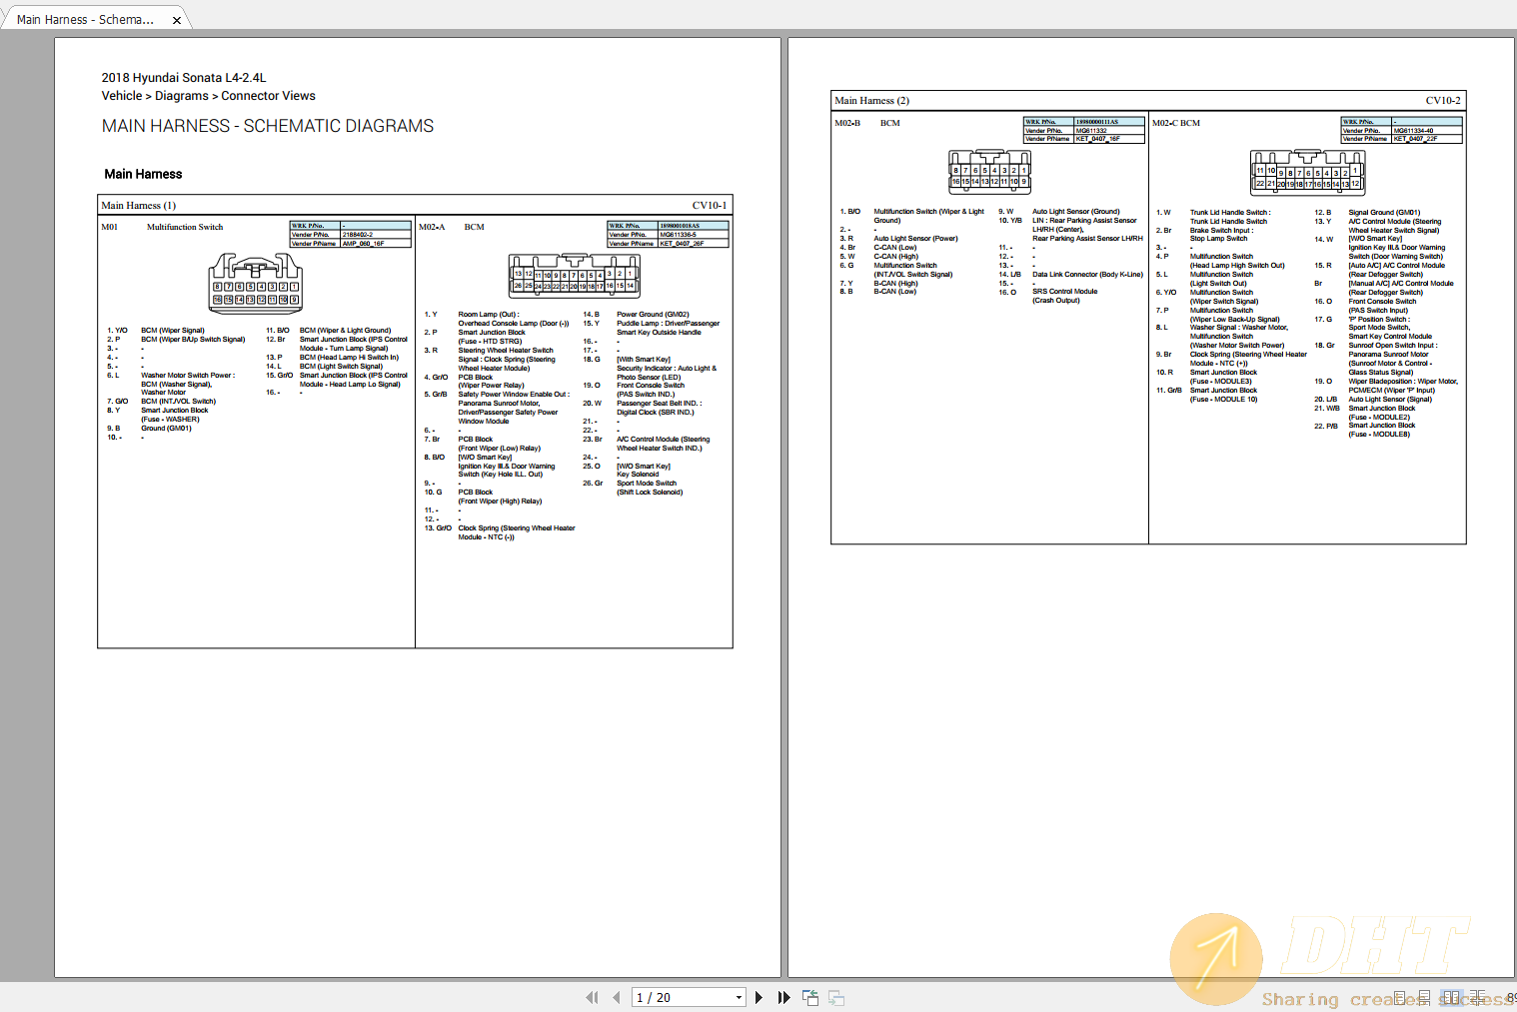The width and height of the screenshot is (1517, 1012).
Task: Click the 'M02-C BCM' connector label
Action: [1176, 123]
